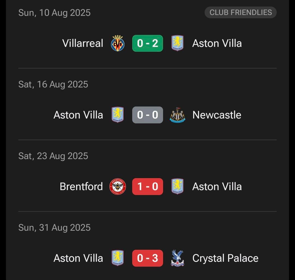
Task: Open the red 1 - 0 score
Action: (147, 187)
